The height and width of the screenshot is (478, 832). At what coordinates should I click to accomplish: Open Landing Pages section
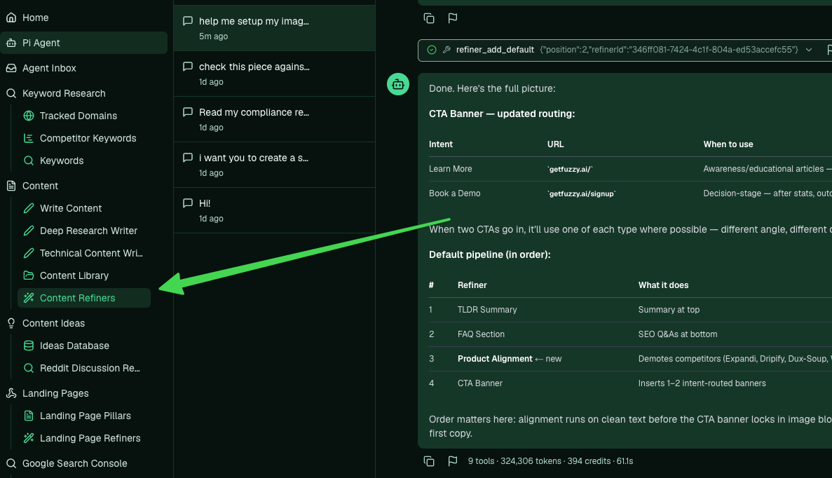pyautogui.click(x=55, y=393)
